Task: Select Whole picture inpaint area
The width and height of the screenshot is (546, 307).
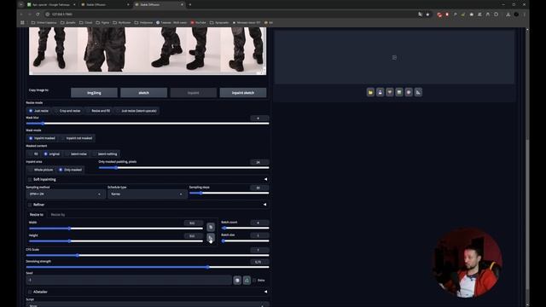Action: pyautogui.click(x=41, y=170)
